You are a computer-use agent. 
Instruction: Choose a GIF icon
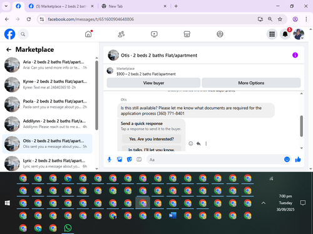[139, 160]
